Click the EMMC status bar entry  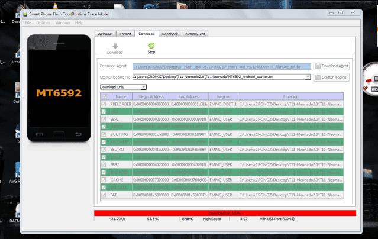point(188,219)
